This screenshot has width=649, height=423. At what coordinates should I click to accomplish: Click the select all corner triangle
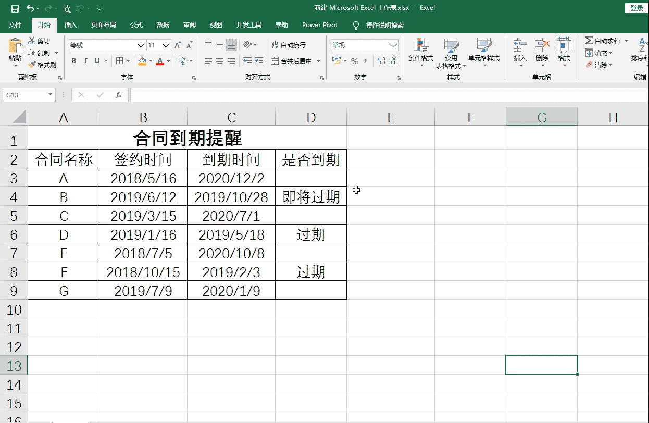19,117
